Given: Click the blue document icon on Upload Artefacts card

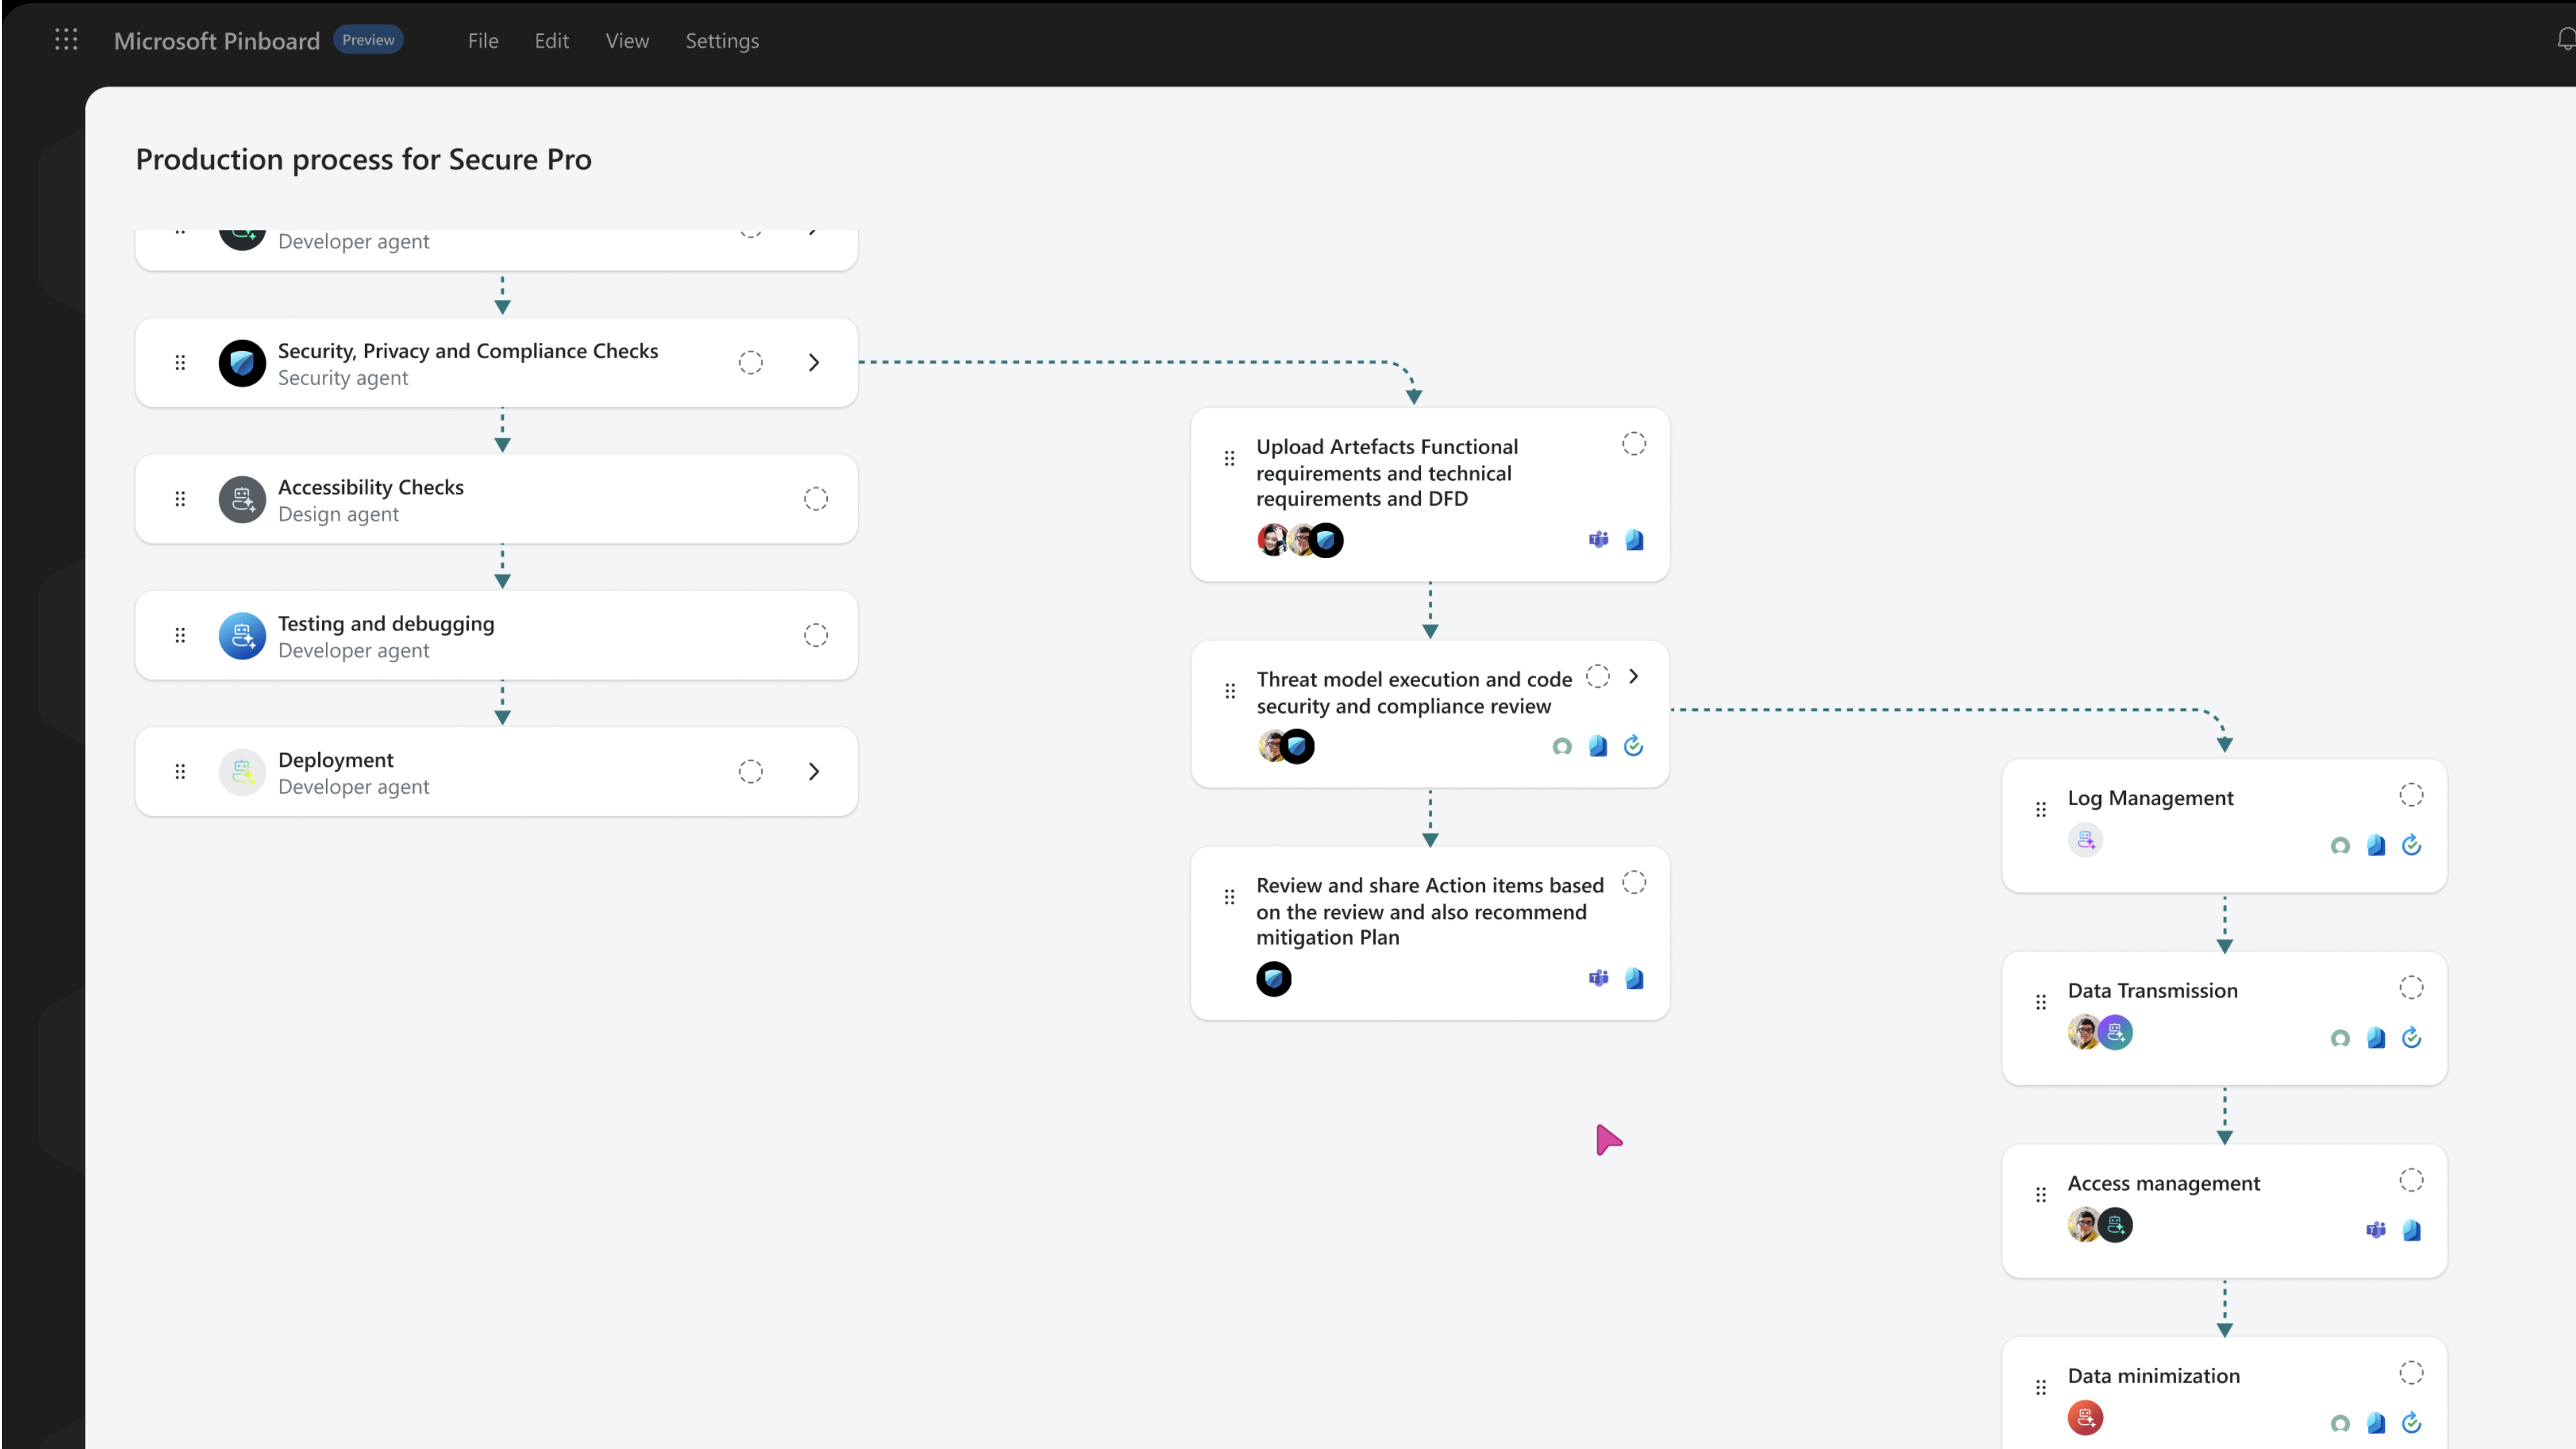Looking at the screenshot, I should (x=1634, y=540).
